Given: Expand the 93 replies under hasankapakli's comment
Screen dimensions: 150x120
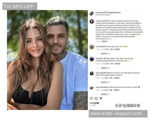Looking at the screenshot, I should click(105, 54).
